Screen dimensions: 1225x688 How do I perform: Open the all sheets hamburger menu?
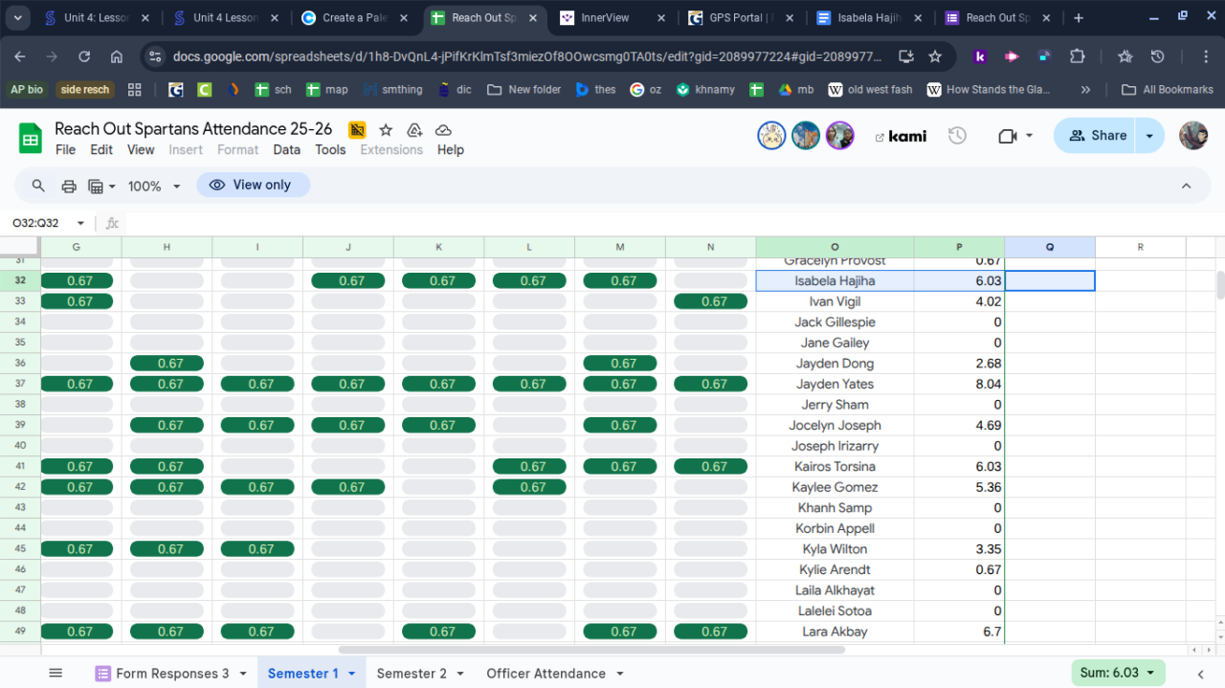[56, 674]
